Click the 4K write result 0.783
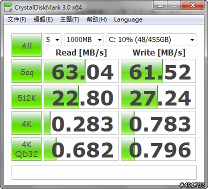 pyautogui.click(x=158, y=123)
